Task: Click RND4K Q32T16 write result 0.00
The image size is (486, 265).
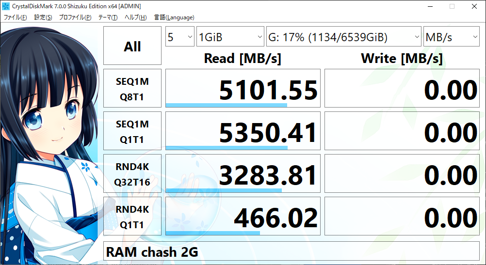Action: coord(402,173)
